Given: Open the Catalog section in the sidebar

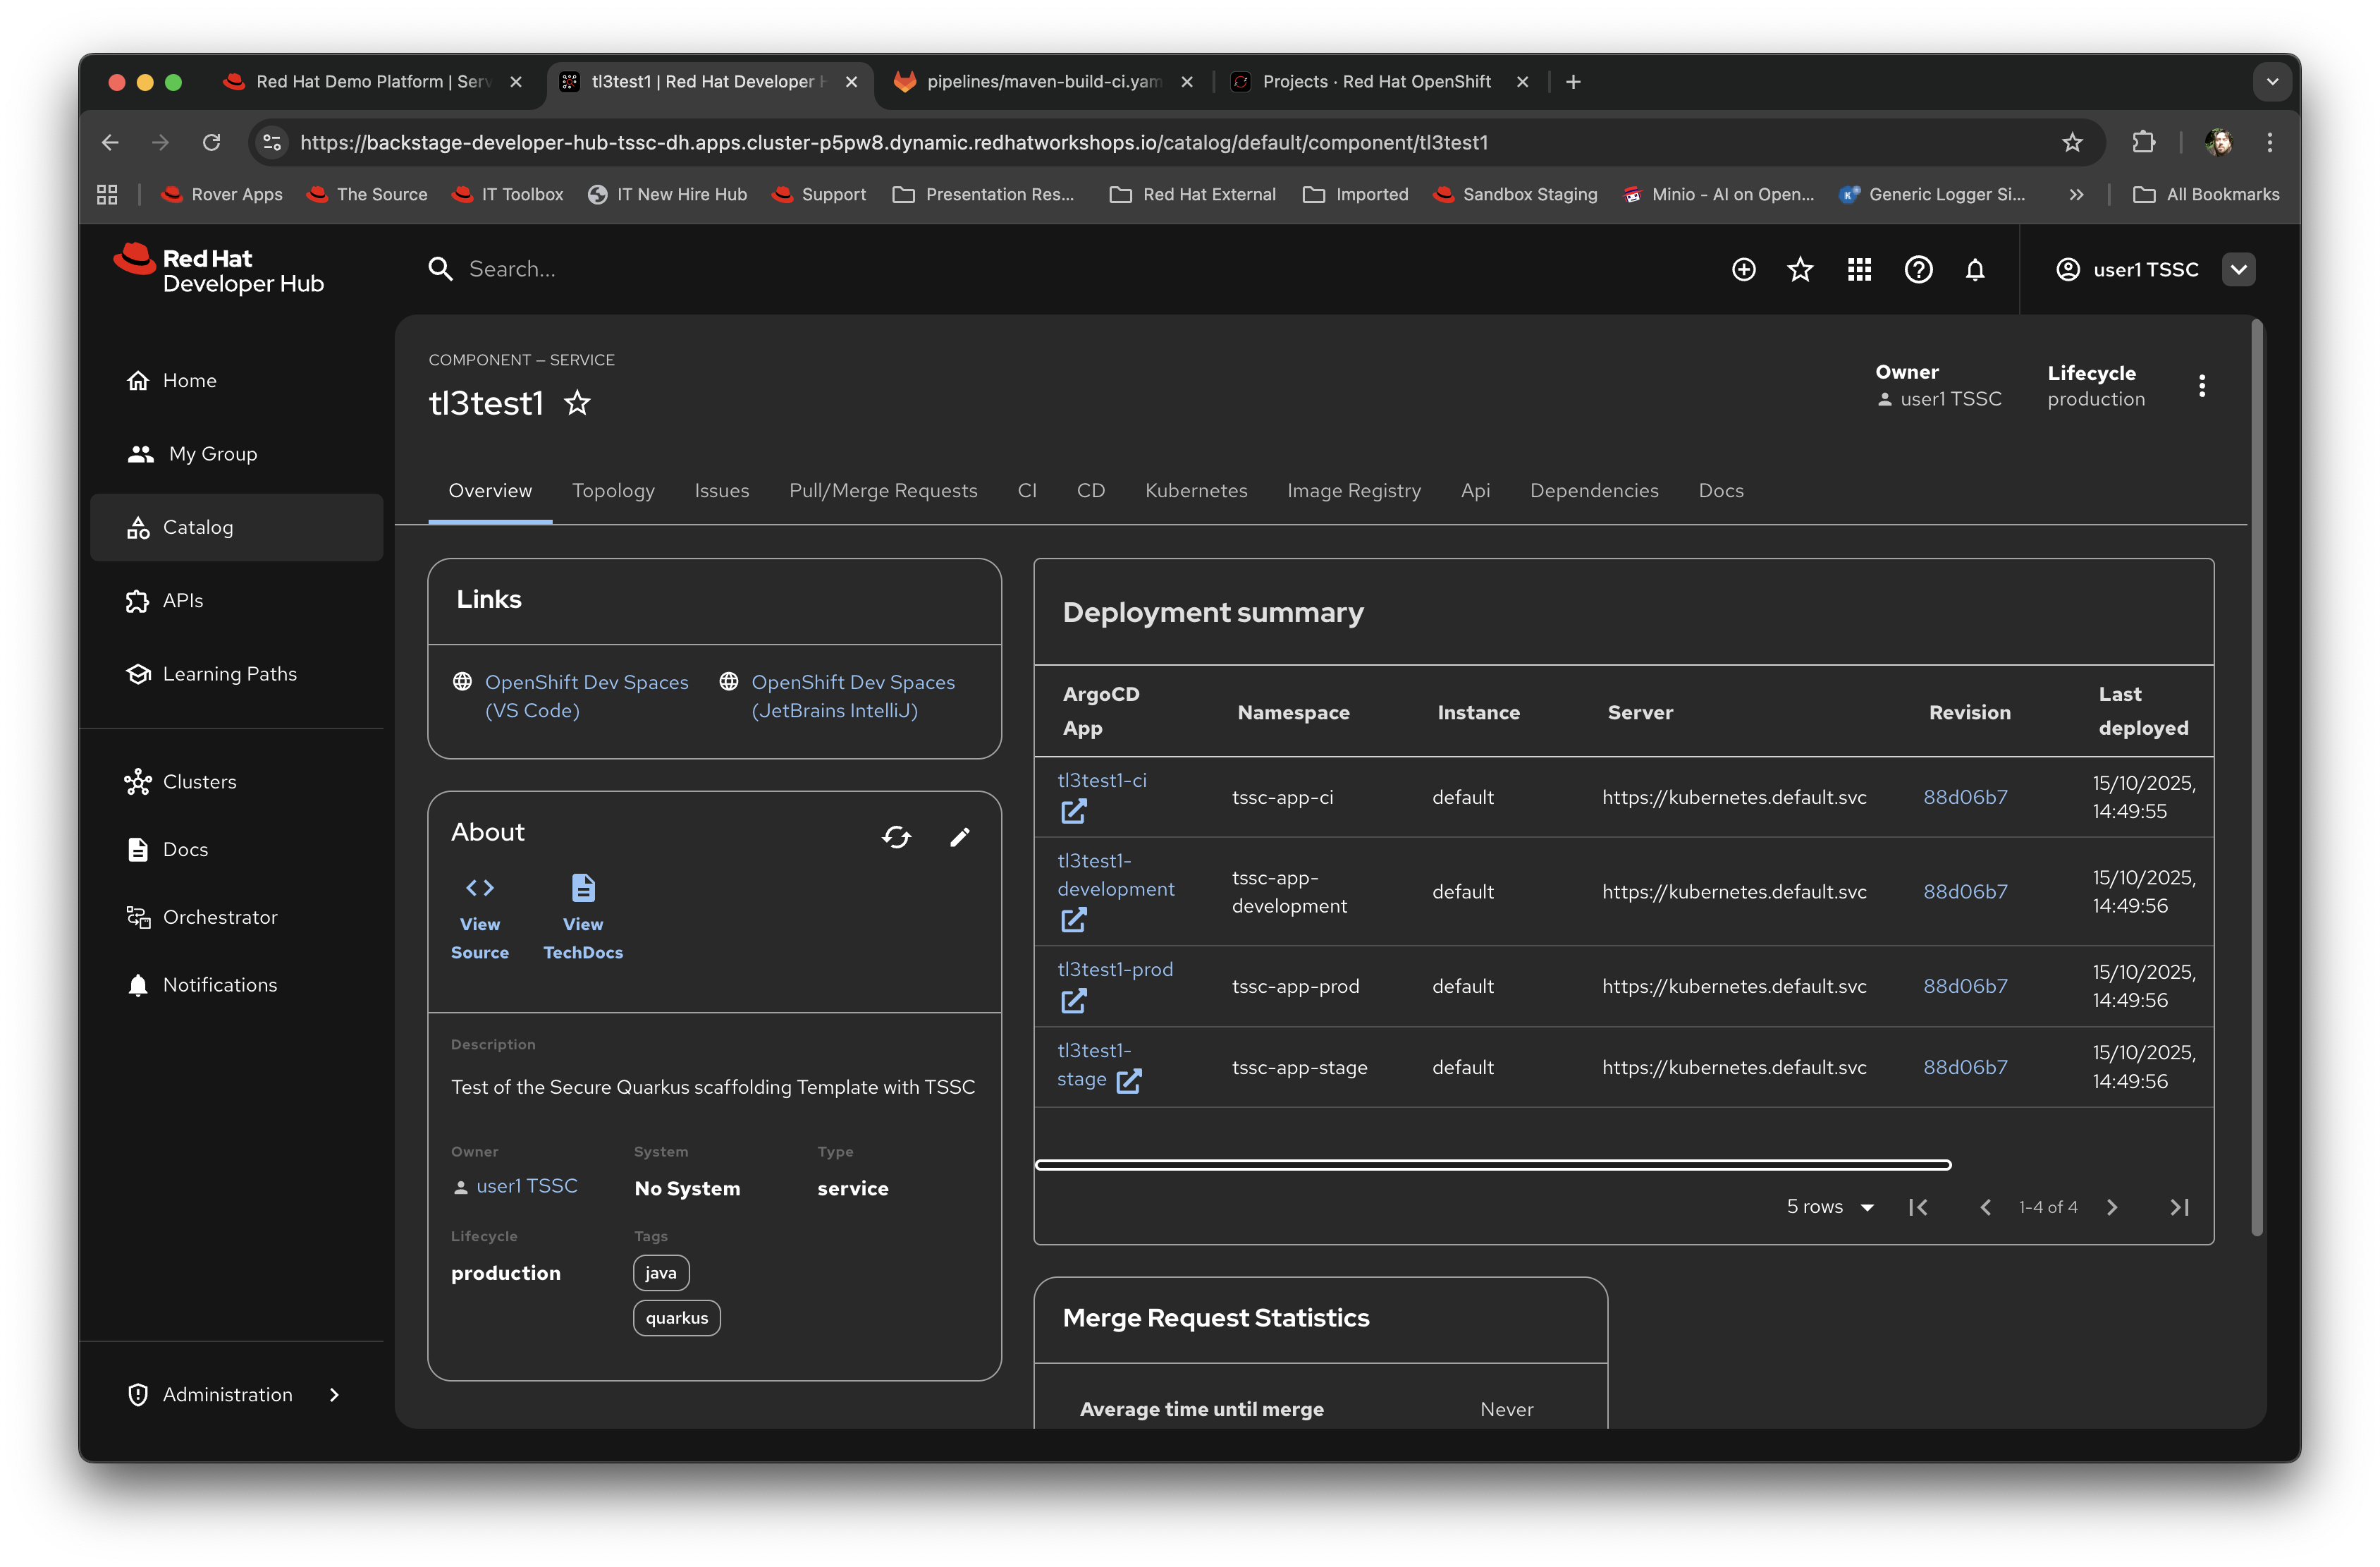Looking at the screenshot, I should click(x=198, y=528).
